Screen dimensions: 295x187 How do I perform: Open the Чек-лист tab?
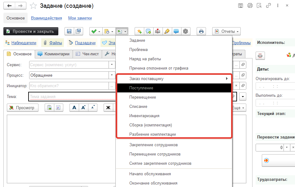[x=87, y=54]
